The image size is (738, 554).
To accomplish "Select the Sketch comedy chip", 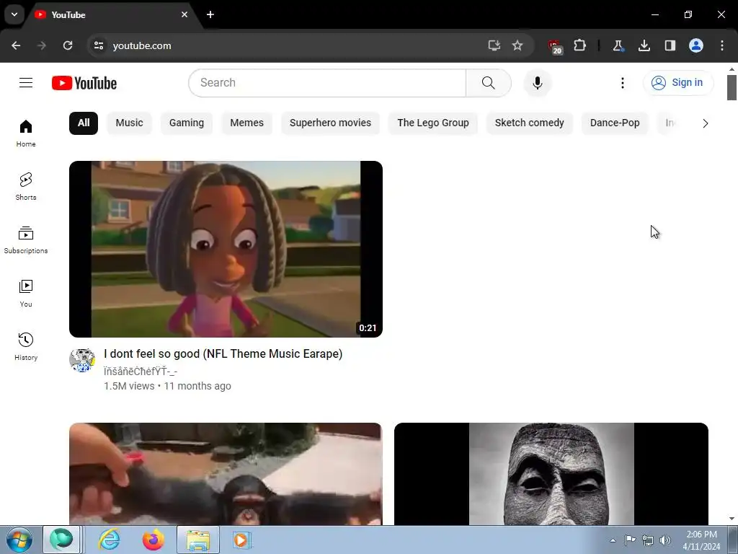I will tap(530, 123).
